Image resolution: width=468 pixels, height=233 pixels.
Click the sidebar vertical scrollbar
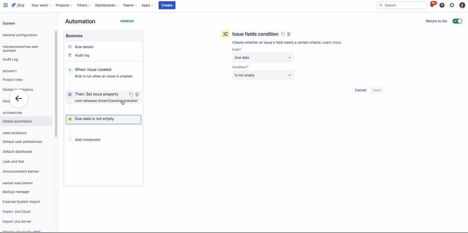(x=56, y=83)
